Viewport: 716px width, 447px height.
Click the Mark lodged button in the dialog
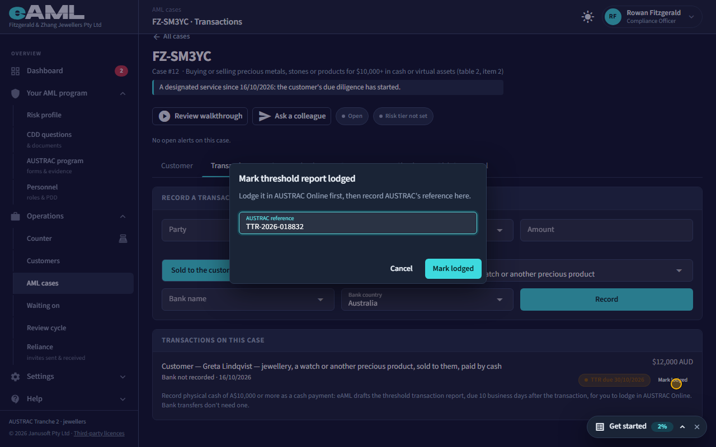pyautogui.click(x=453, y=269)
